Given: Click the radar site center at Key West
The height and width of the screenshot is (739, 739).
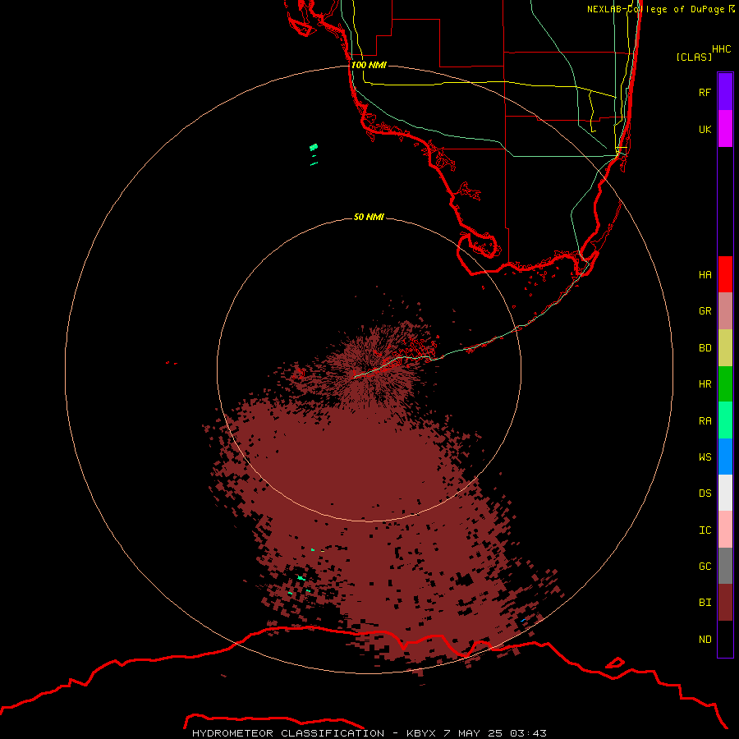Looking at the screenshot, I should click(369, 370).
